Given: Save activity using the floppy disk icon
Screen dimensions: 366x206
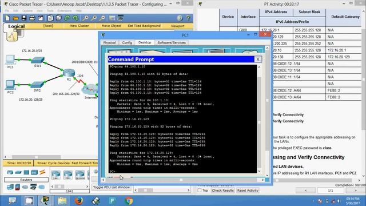Looking at the screenshot, I should tap(24, 18).
